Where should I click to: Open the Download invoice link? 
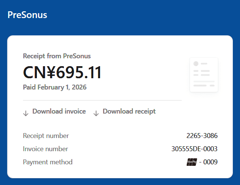[x=59, y=111]
